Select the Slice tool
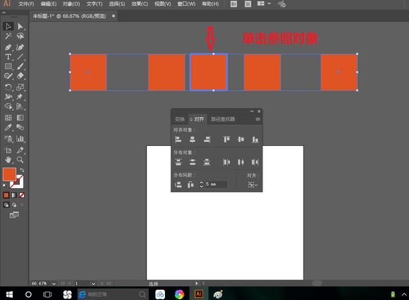409x300 pixels. [x=20, y=150]
